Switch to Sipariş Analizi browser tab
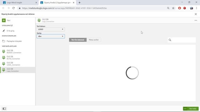 pyautogui.click(x=57, y=3)
